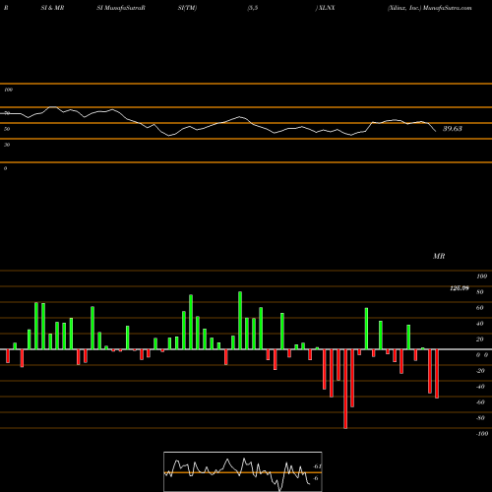This screenshot has height=492, width=492.
Task: Click the XLNX ticker symbol label
Action: [327, 8]
